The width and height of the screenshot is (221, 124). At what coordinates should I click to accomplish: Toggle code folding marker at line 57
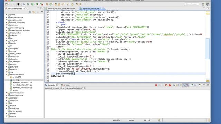click(x=50, y=47)
